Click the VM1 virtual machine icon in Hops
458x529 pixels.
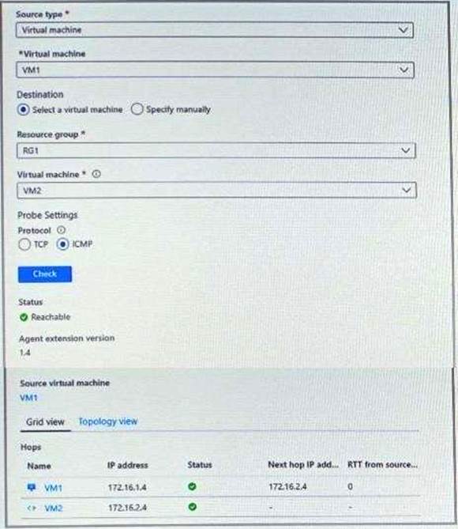click(32, 487)
